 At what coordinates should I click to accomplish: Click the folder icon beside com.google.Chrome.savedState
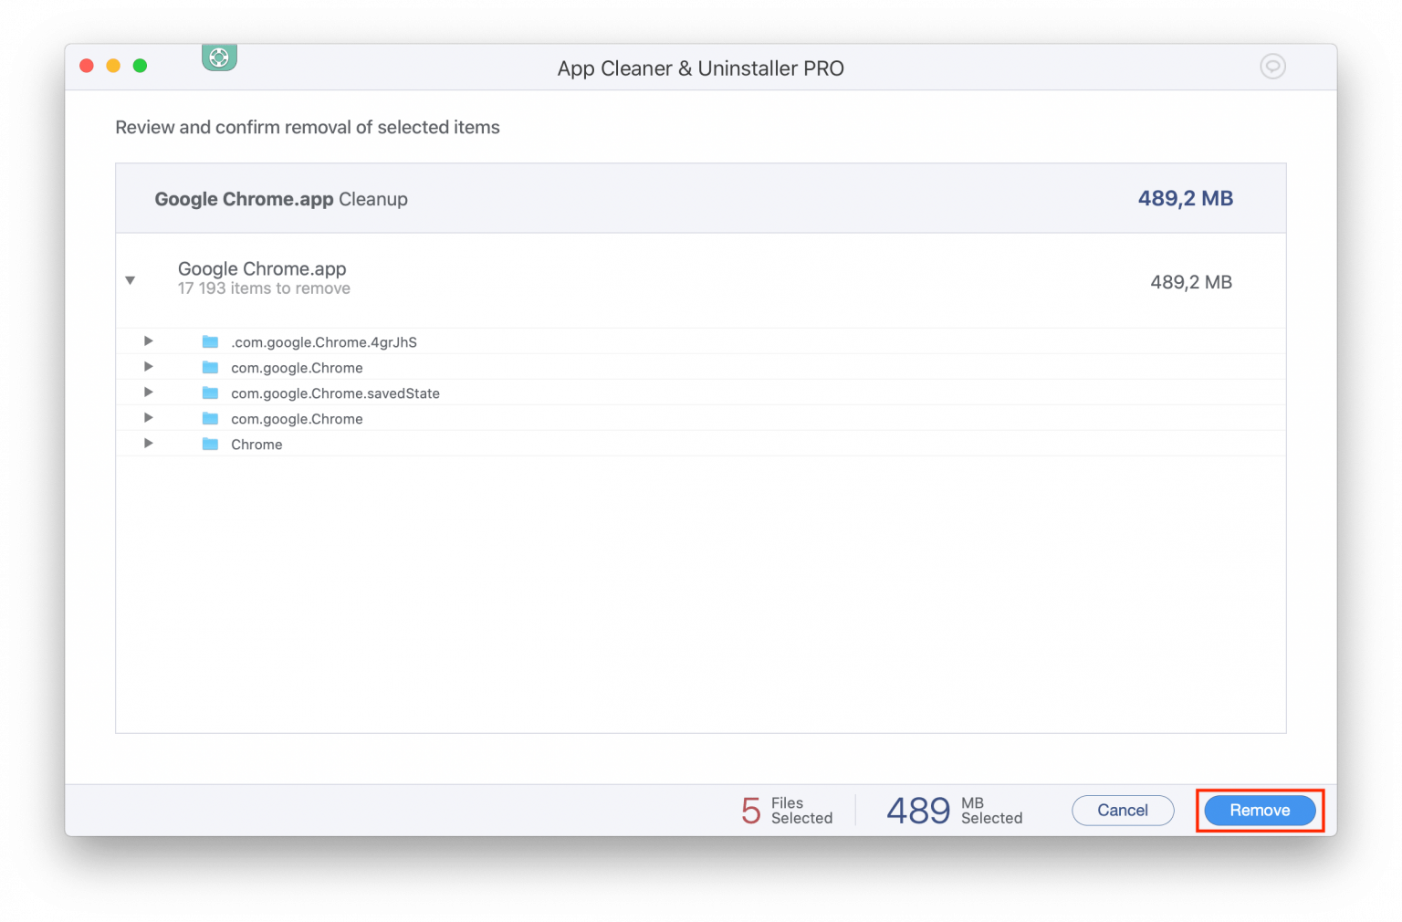[x=210, y=393]
